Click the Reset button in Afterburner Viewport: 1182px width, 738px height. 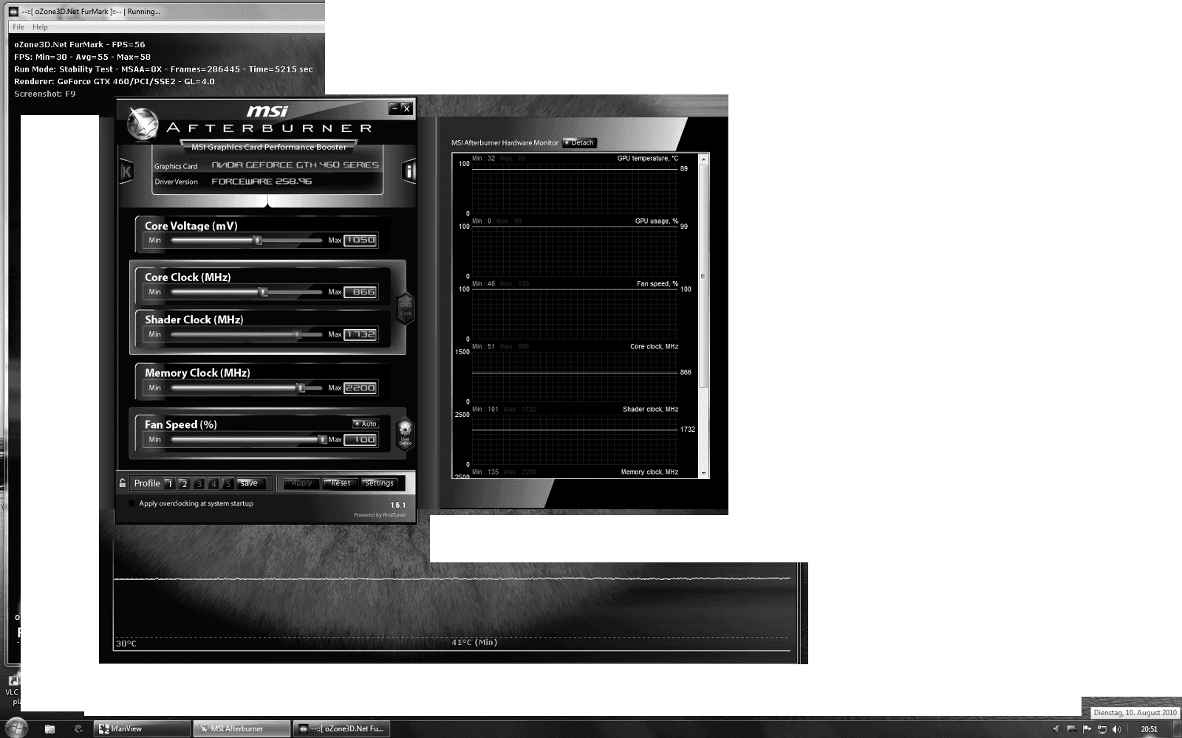[x=341, y=483]
